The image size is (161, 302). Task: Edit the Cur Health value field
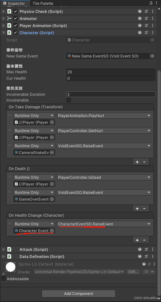pos(111,78)
